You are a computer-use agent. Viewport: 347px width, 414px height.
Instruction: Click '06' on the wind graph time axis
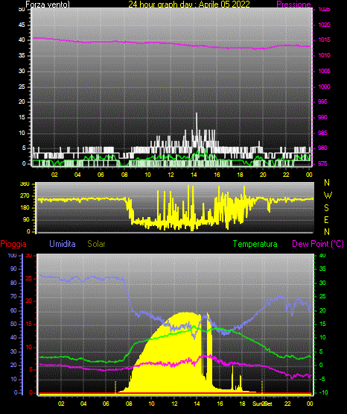tap(101, 175)
